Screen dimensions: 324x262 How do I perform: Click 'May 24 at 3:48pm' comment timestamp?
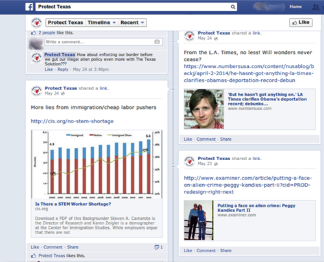(x=91, y=69)
